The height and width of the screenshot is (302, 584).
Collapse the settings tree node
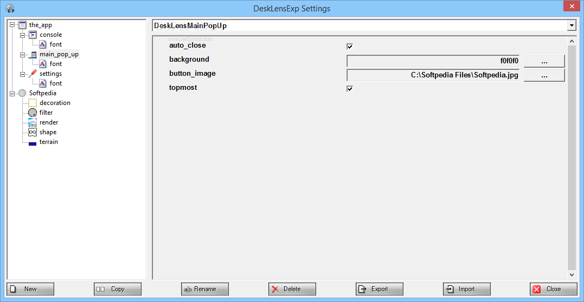[23, 74]
